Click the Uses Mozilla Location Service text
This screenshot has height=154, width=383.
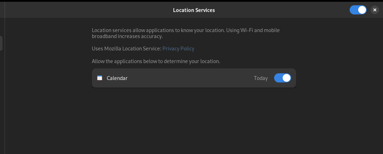click(127, 49)
